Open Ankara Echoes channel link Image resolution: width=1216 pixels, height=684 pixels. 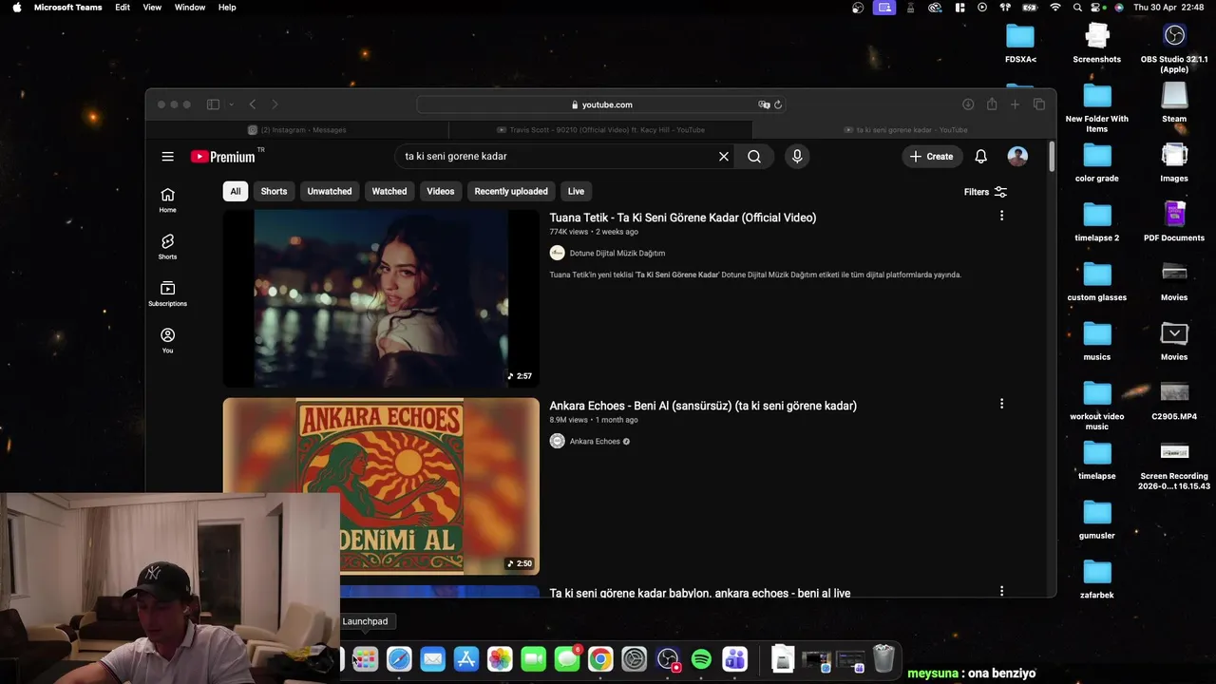[x=595, y=441]
